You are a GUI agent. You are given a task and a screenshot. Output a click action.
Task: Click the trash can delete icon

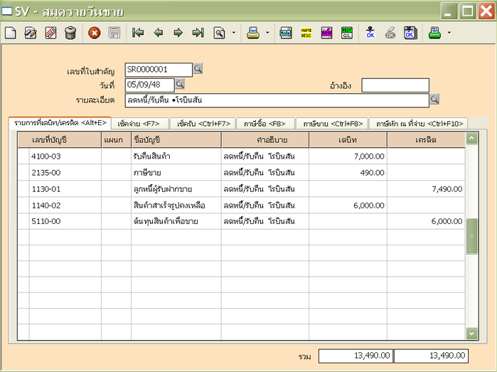(70, 33)
